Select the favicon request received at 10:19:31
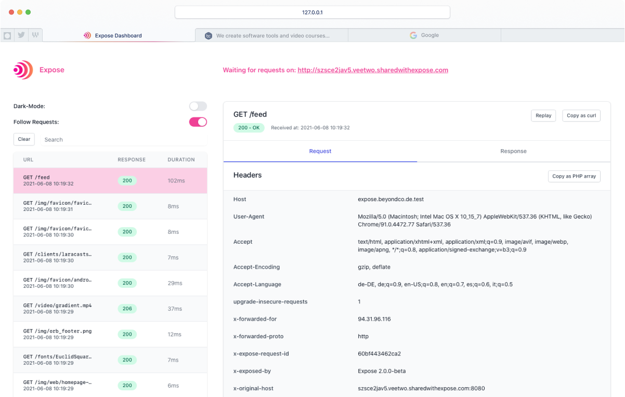Screen dimensions: 625x397 coord(110,206)
